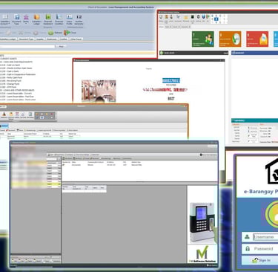This screenshot has height=272, width=278.
Task: Click the red envelope tile in dashboard window
Action: (257, 39)
